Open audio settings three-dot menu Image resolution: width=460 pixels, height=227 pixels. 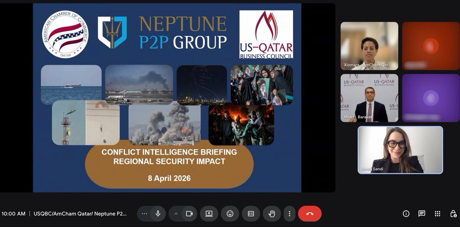pyautogui.click(x=145, y=214)
